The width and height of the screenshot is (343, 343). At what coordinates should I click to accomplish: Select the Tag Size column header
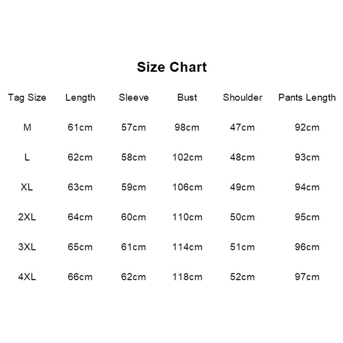(27, 98)
